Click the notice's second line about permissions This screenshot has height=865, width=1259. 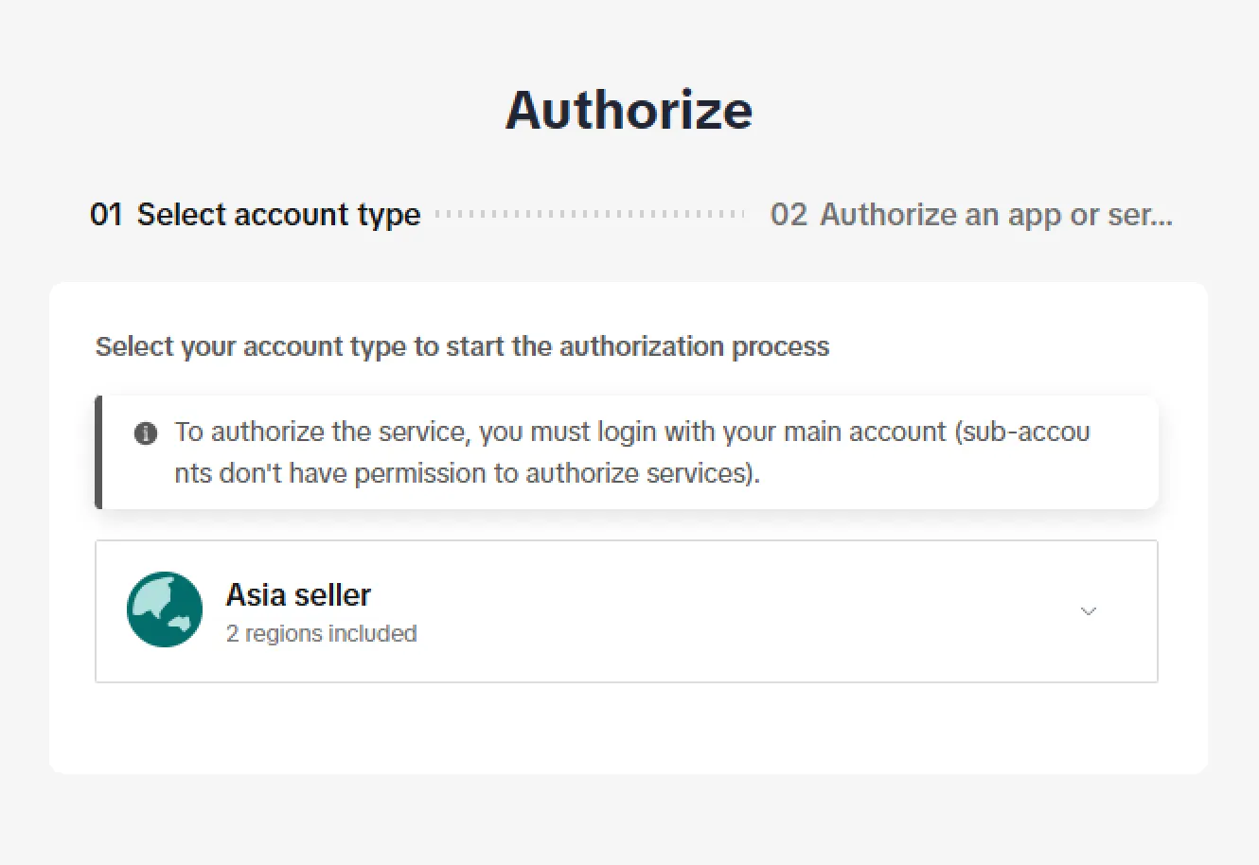(x=467, y=473)
